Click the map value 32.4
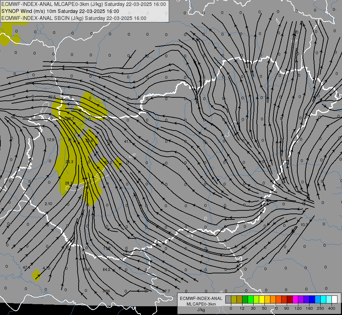The image size is (342, 315). [89, 141]
